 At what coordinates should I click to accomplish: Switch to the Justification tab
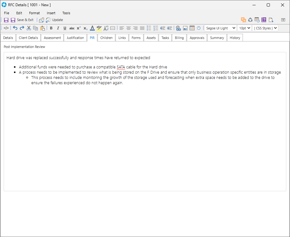click(x=75, y=38)
